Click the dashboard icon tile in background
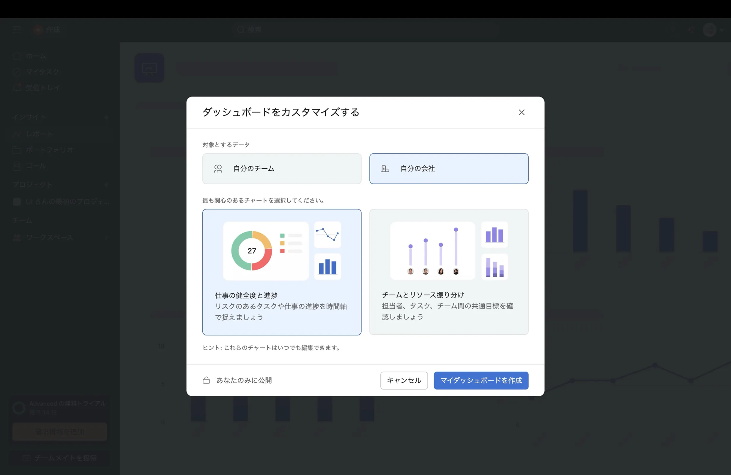 [149, 68]
